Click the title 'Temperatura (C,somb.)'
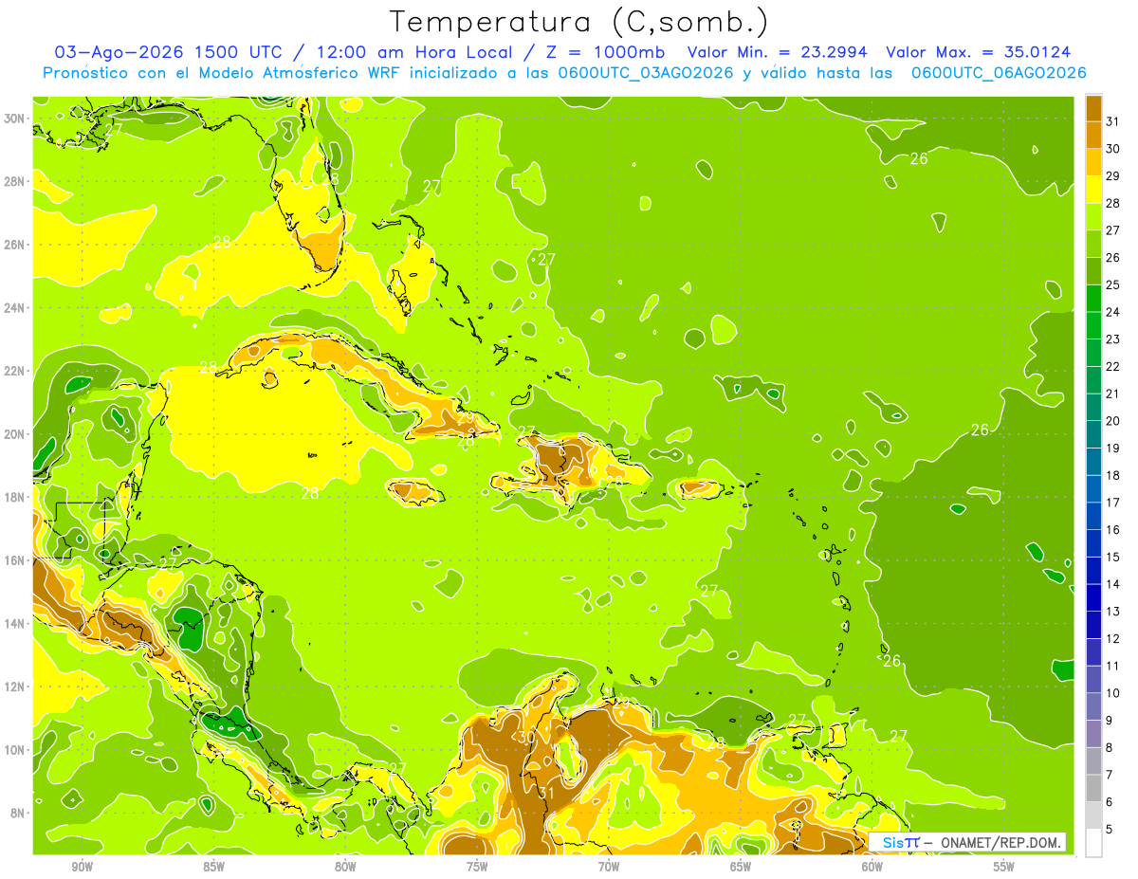Viewport: 1138px width, 879px height. 579,21
